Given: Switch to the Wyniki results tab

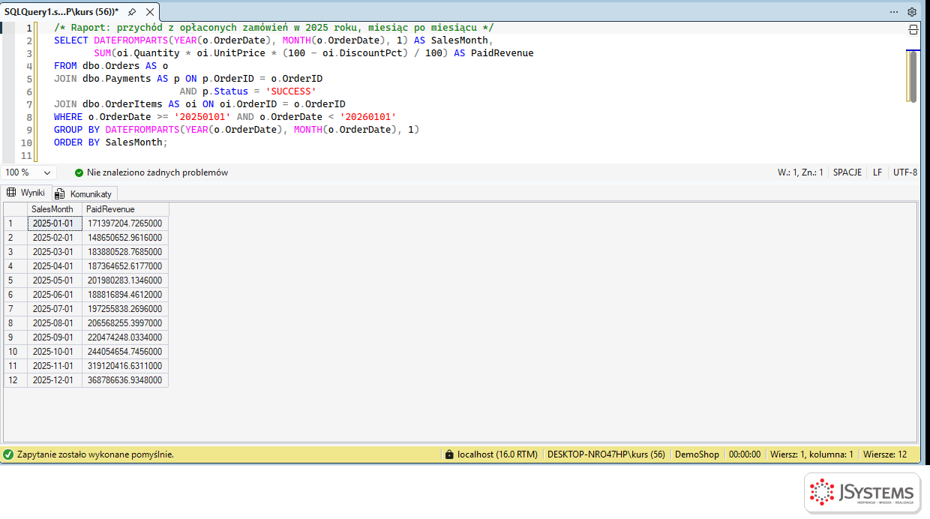Looking at the screenshot, I should click(26, 193).
